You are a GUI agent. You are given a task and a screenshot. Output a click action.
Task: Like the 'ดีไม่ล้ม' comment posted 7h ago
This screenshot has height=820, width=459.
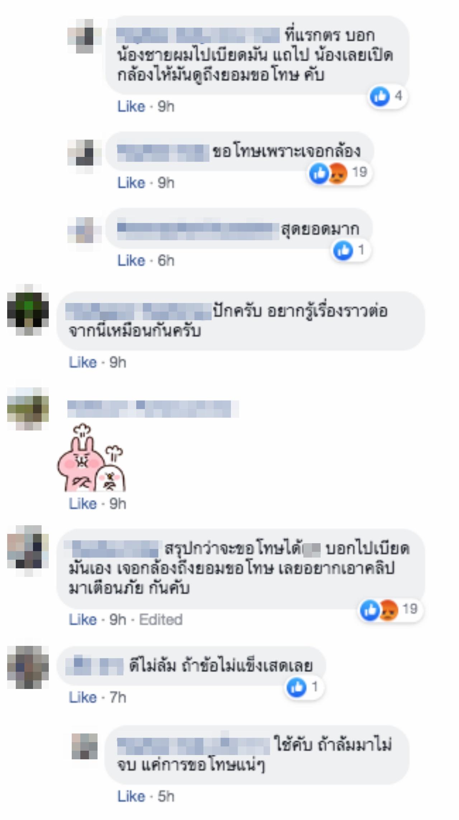pos(83,698)
